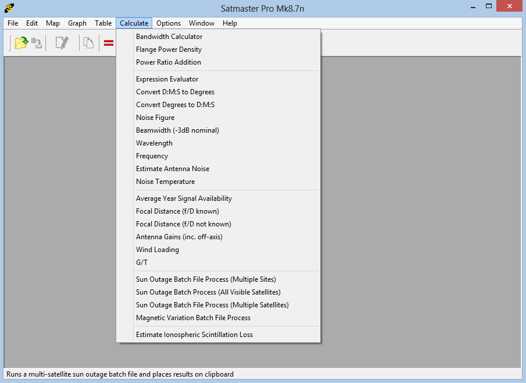Maximize the Satmaster Pro window
526x383 pixels.
[x=489, y=6]
